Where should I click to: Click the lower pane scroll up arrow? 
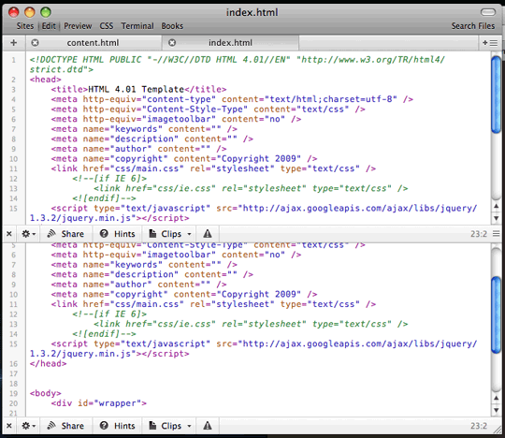(x=497, y=399)
